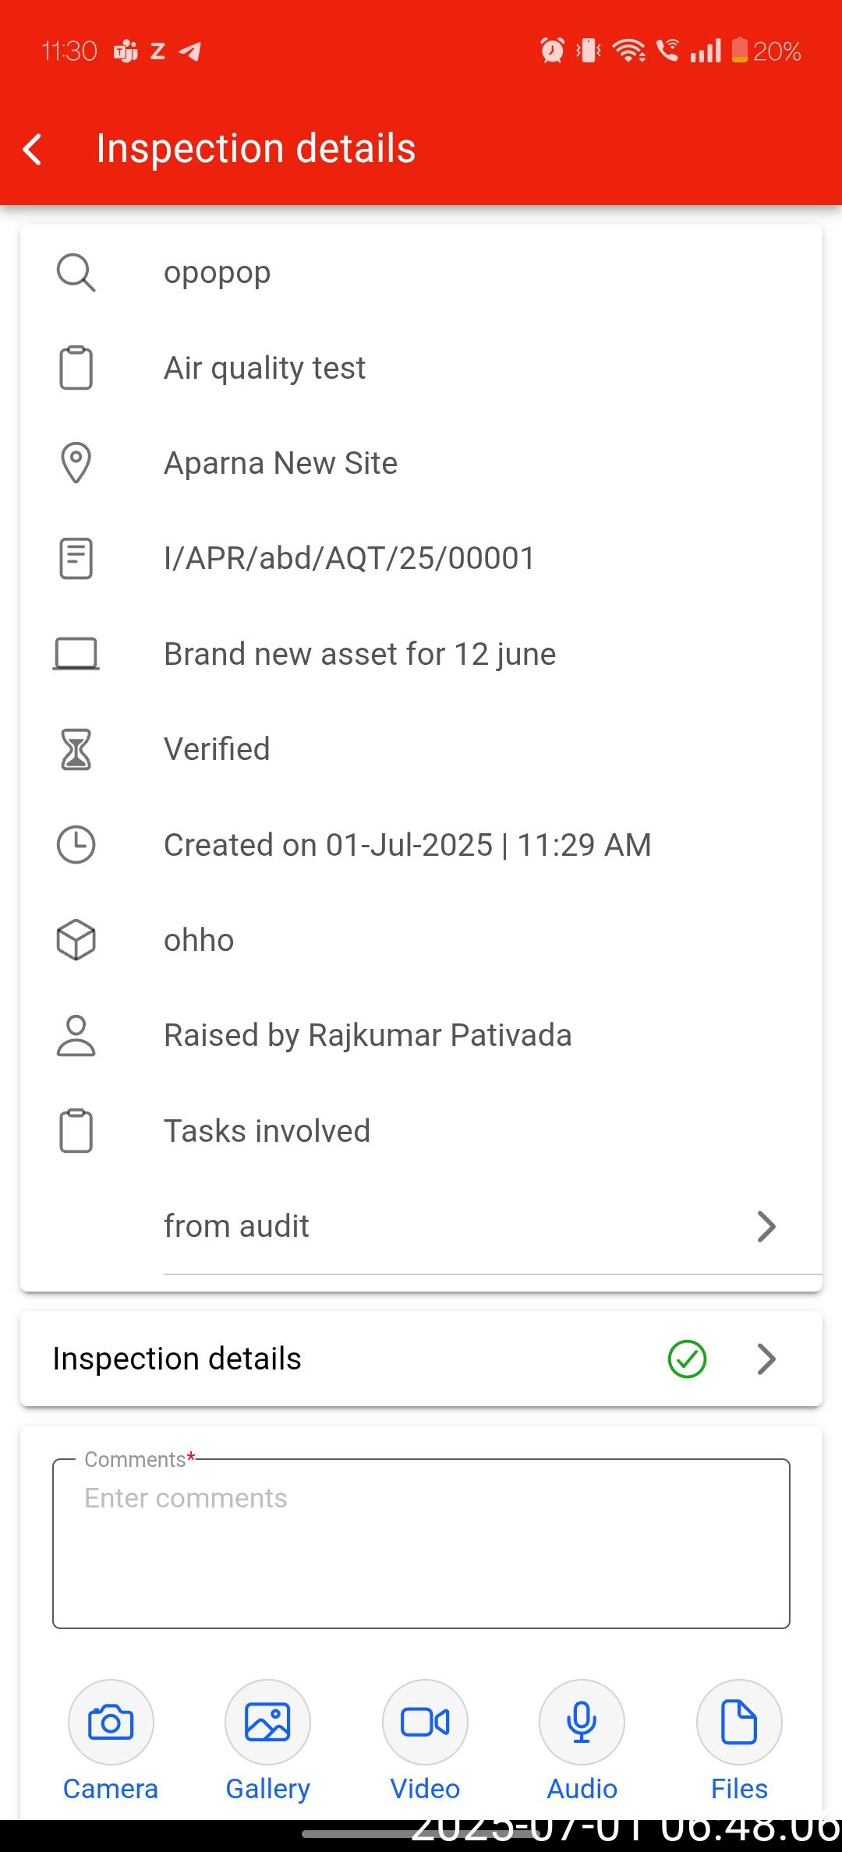
Task: Tap the person icon beside Raised by
Action: coord(76,1036)
